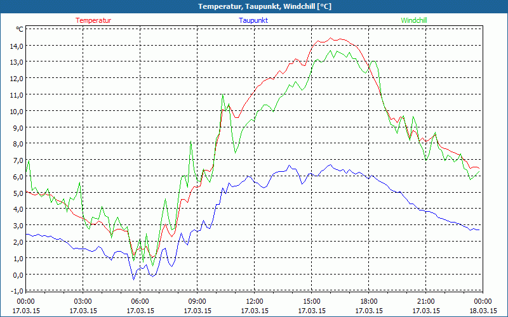The width and height of the screenshot is (508, 317).
Task: Click the 2,0 y-axis label
Action: (x=18, y=242)
